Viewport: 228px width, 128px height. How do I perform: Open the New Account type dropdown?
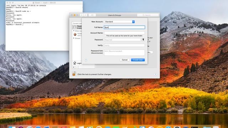119,22
